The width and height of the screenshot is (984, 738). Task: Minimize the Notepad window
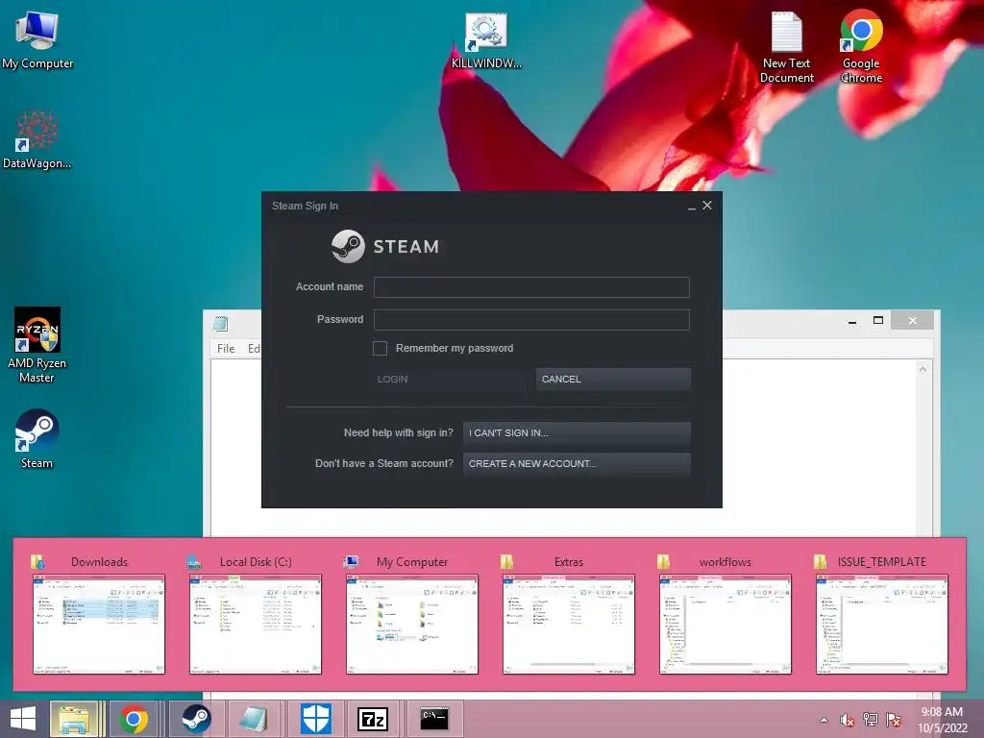coord(852,321)
